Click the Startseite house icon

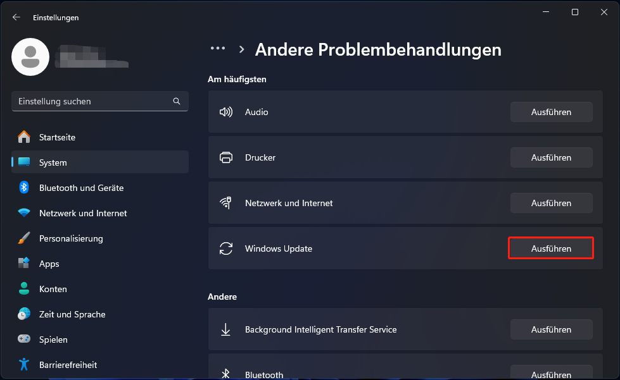point(24,137)
